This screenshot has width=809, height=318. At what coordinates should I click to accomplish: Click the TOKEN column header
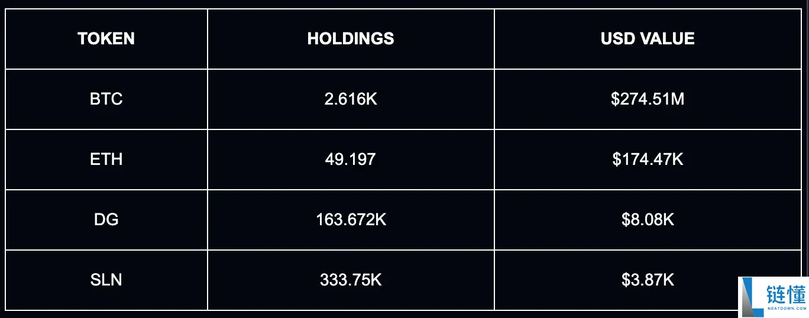106,39
